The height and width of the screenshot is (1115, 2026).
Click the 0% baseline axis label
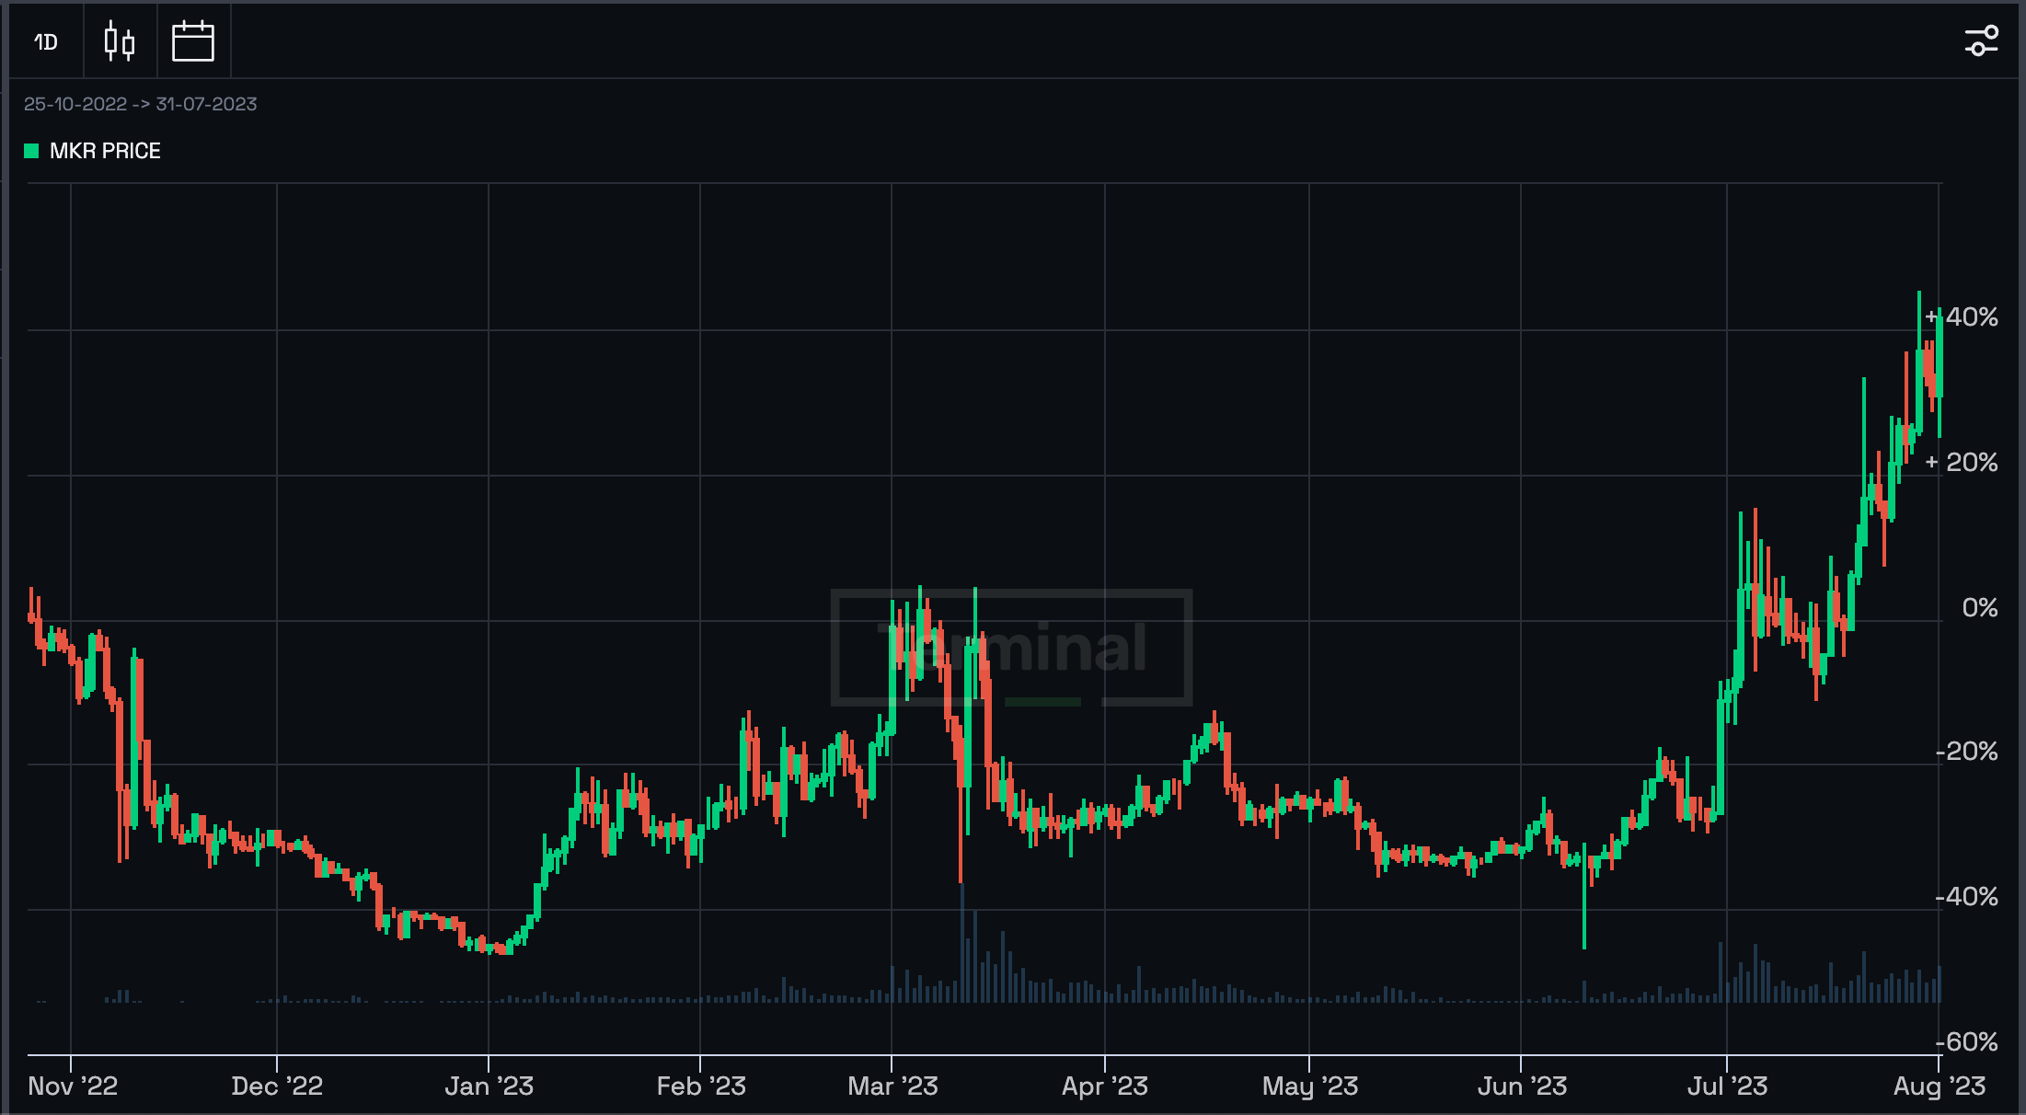tap(1980, 608)
